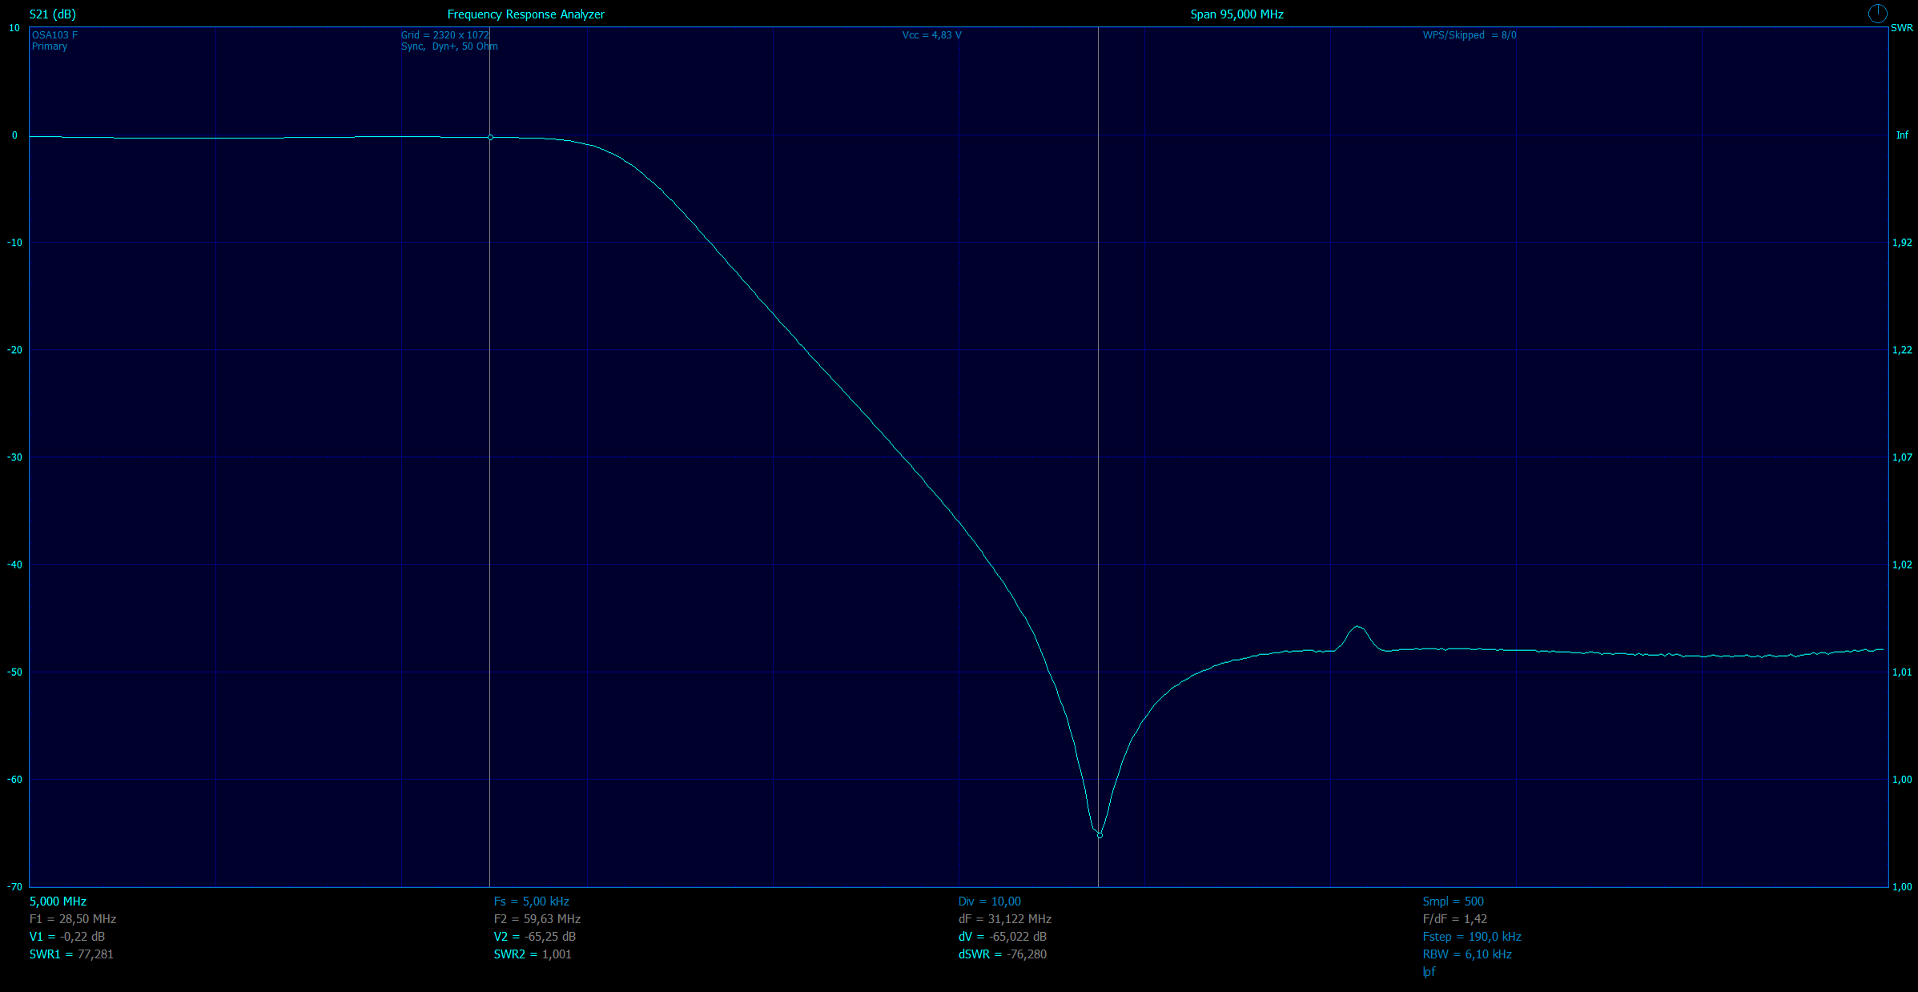Click the Smpl = 500 setting
This screenshot has height=992, width=1918.
(x=1453, y=902)
